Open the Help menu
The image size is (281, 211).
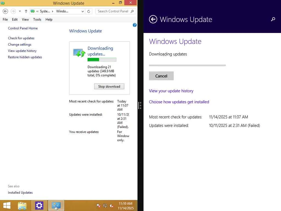click(x=49, y=20)
